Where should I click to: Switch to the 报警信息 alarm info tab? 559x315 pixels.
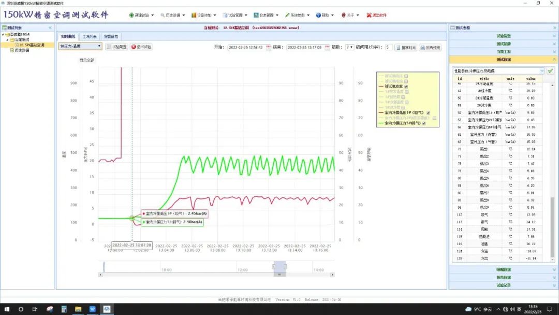(x=111, y=36)
